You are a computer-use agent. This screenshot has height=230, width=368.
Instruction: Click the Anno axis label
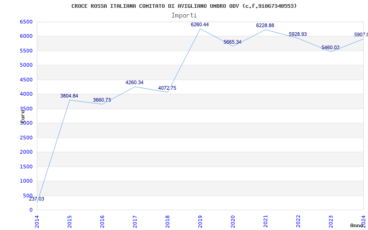coord(356,225)
